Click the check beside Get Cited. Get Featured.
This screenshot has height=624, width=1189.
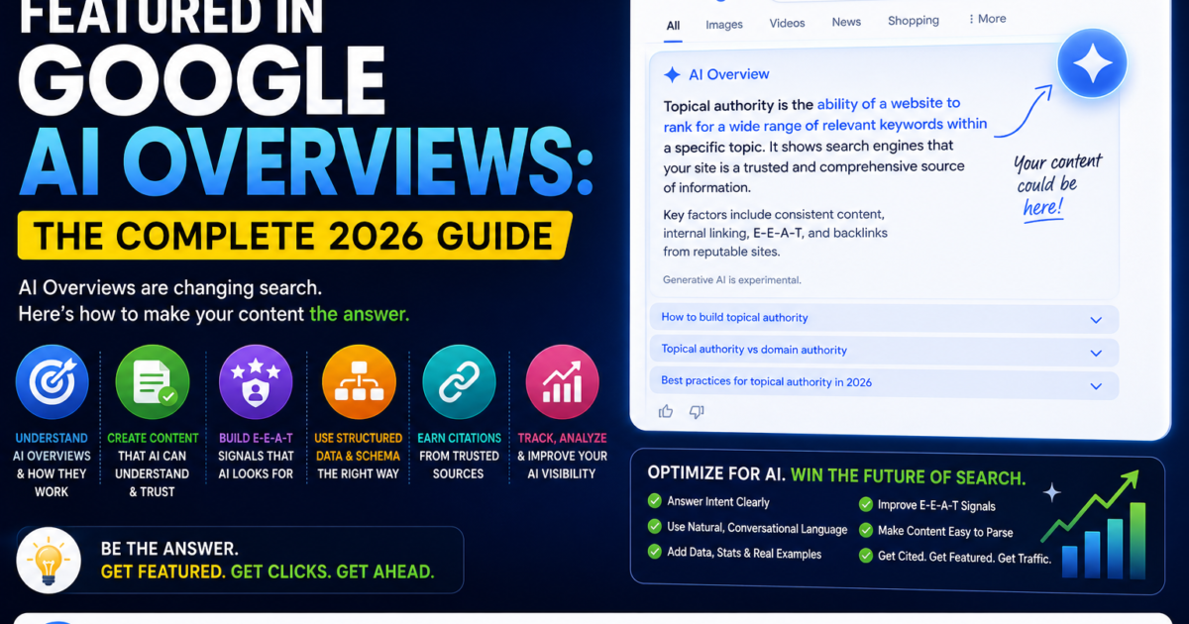pos(865,557)
